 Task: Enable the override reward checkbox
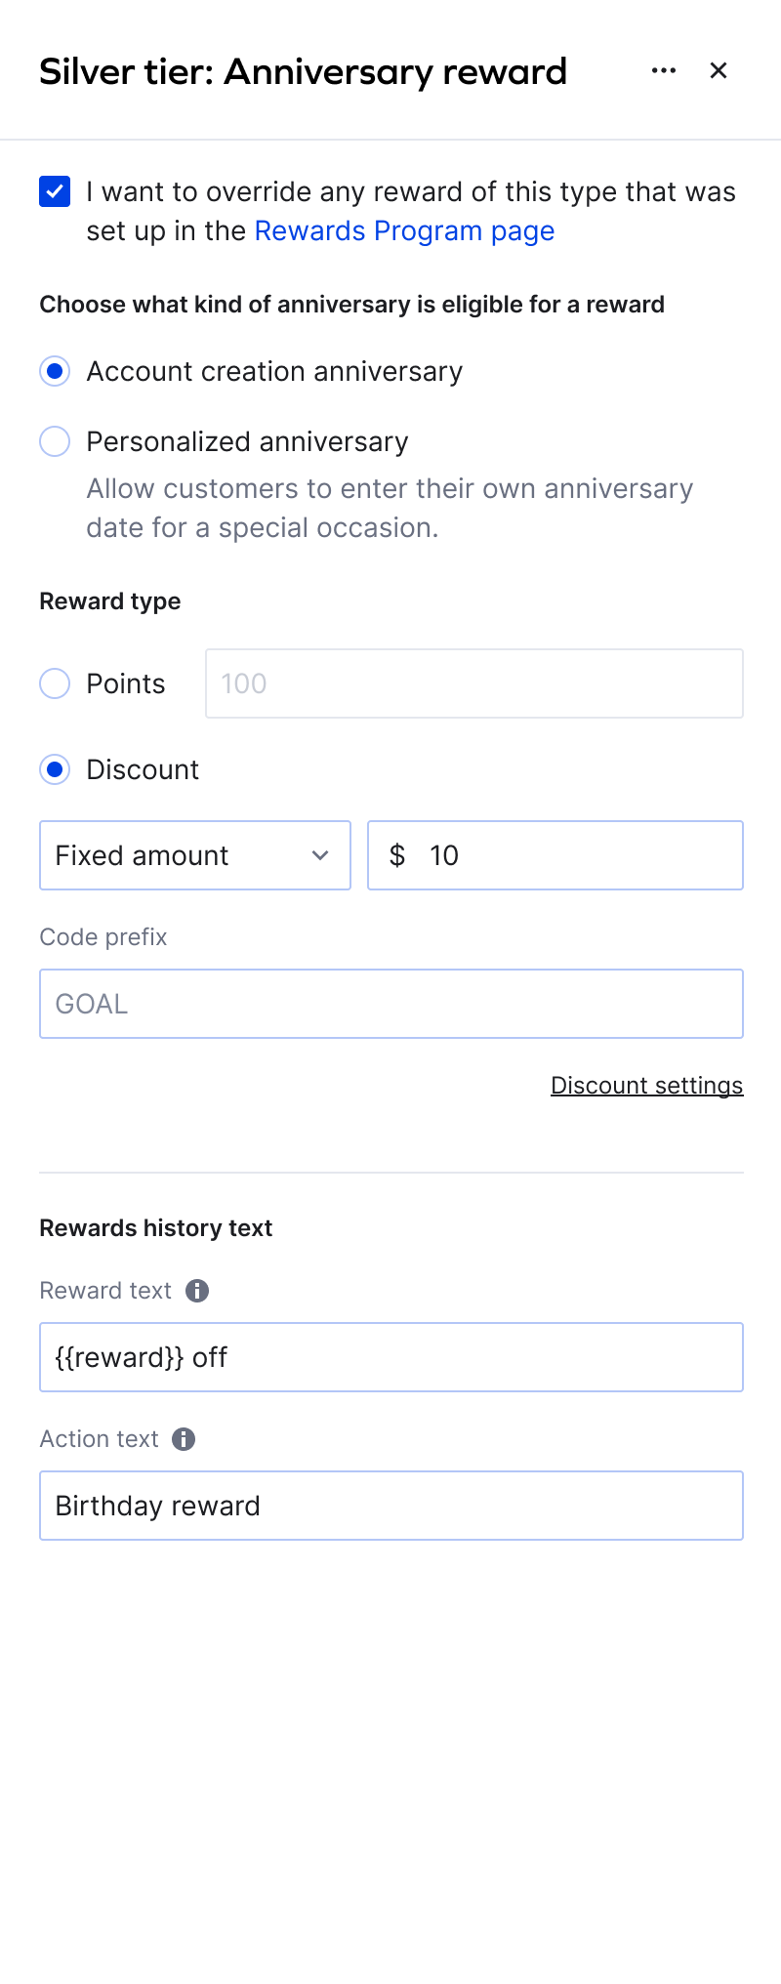(55, 192)
